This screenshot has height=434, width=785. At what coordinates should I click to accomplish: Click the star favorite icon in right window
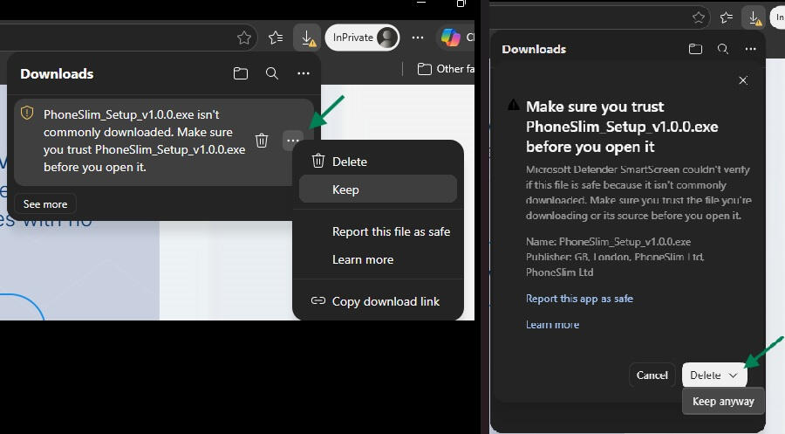tap(699, 18)
